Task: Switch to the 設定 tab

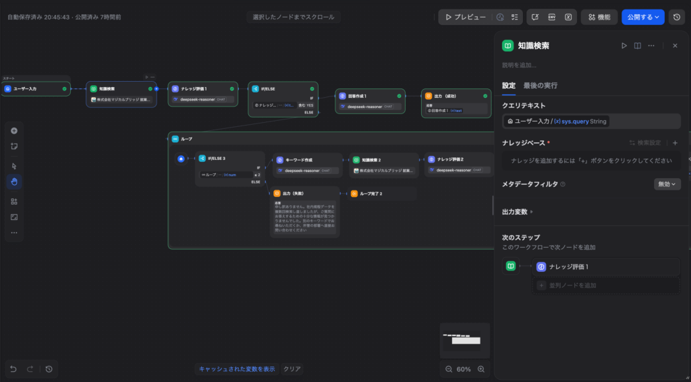Action: [x=509, y=86]
